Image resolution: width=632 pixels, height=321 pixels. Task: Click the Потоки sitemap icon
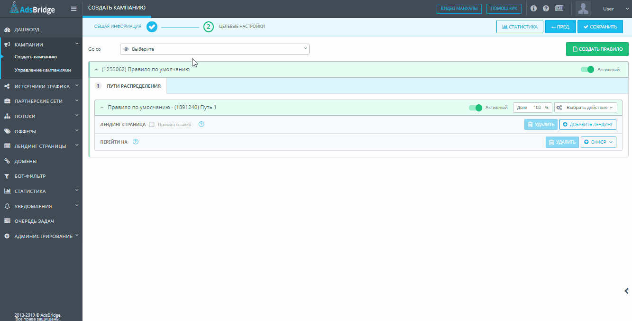(7, 116)
